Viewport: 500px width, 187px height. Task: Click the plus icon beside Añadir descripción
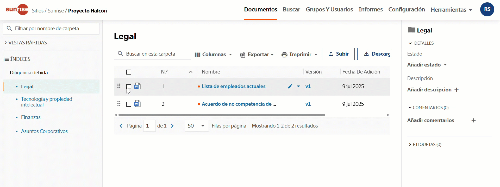[x=457, y=90]
